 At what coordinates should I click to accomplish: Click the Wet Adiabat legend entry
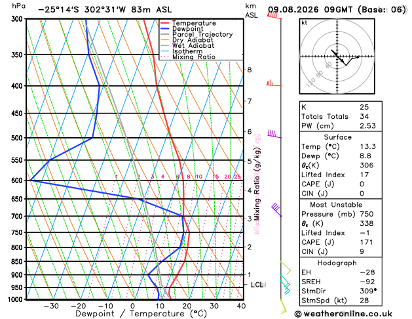(187, 45)
